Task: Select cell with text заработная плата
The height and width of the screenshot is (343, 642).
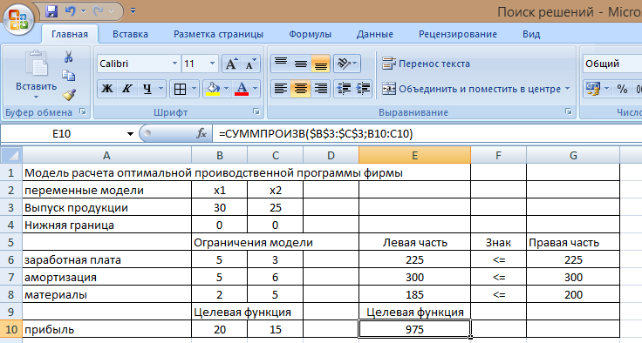Action: [106, 259]
